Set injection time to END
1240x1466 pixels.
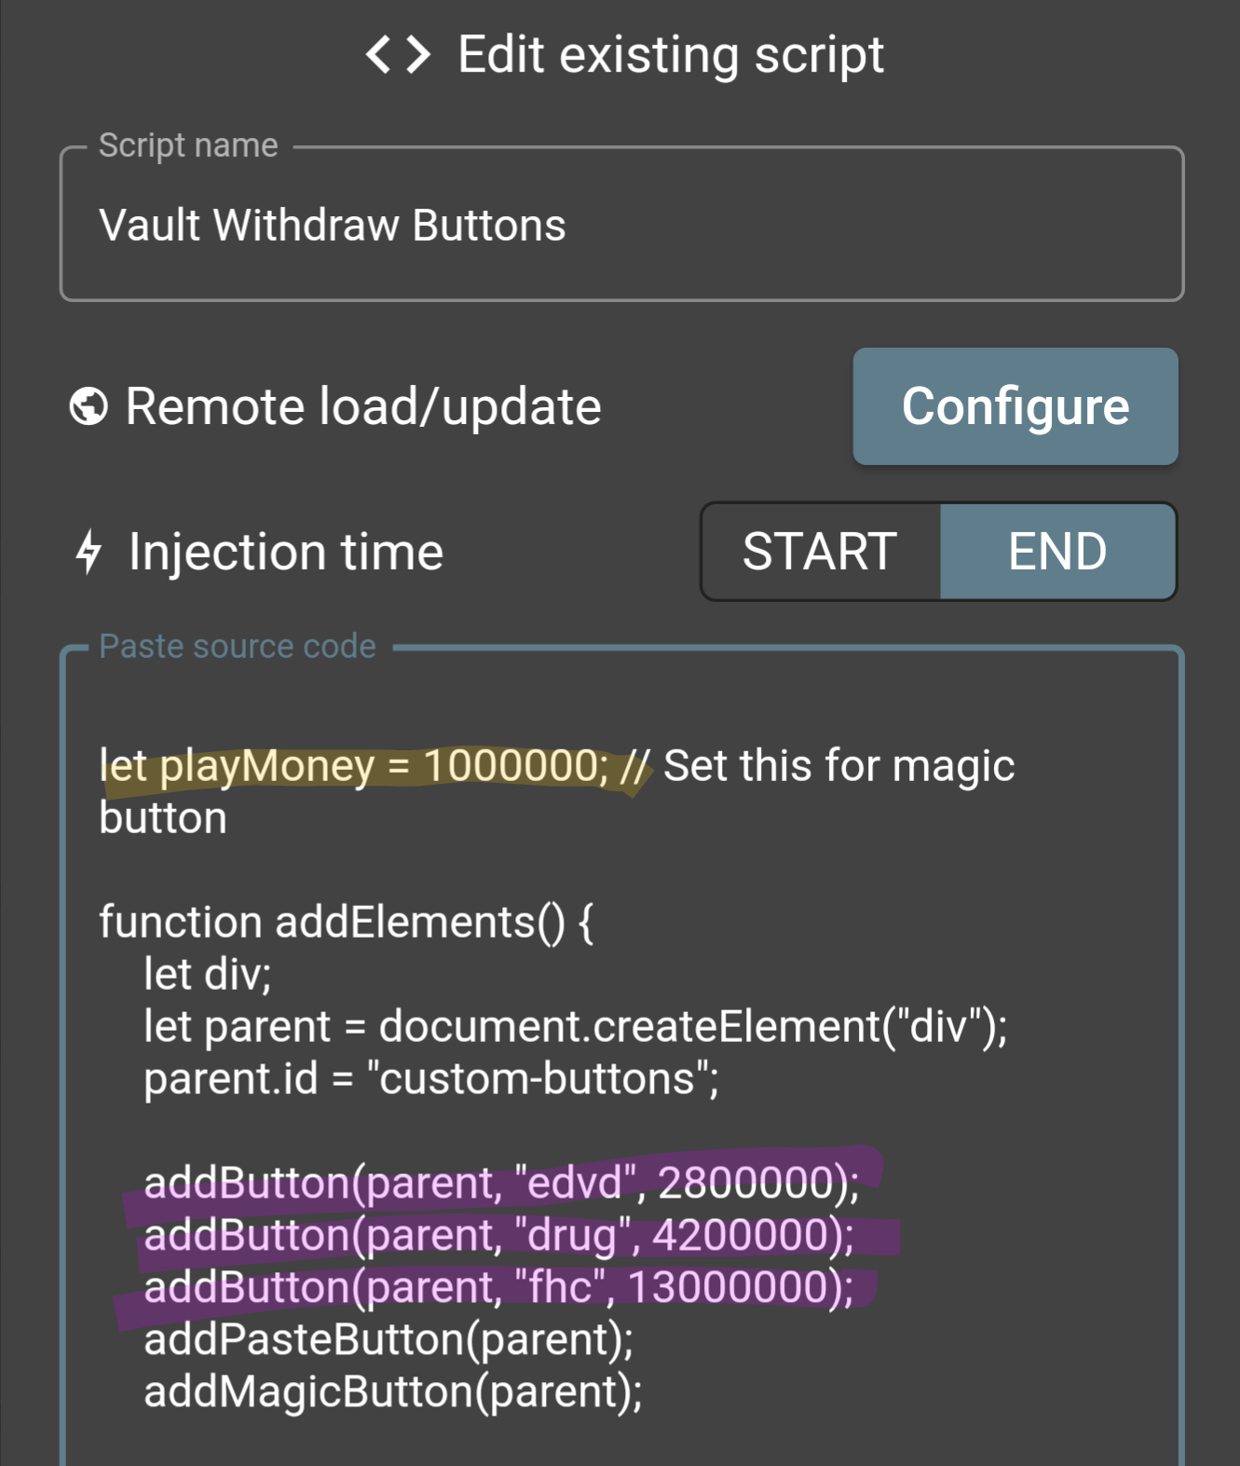pos(1057,552)
